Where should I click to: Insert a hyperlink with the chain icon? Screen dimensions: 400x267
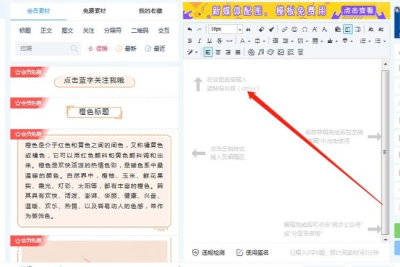pos(285,29)
